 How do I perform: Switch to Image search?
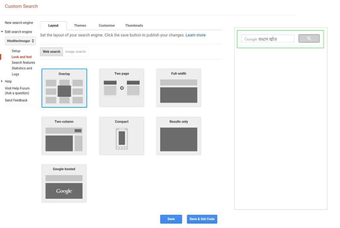pyautogui.click(x=75, y=52)
